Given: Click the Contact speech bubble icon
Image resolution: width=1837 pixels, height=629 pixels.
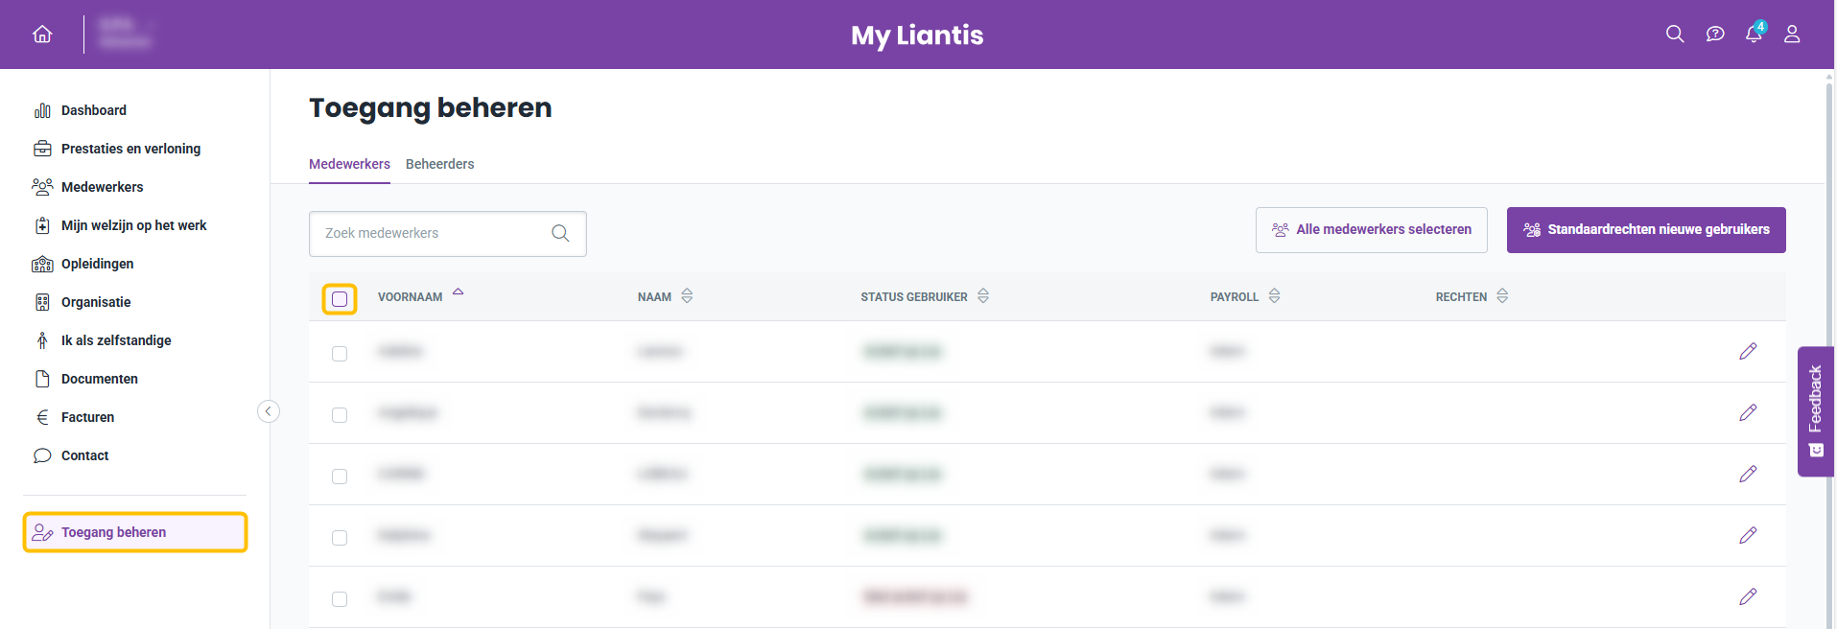Looking at the screenshot, I should (42, 455).
